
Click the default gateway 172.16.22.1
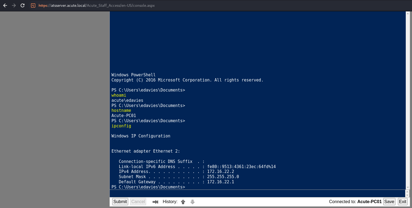click(221, 182)
